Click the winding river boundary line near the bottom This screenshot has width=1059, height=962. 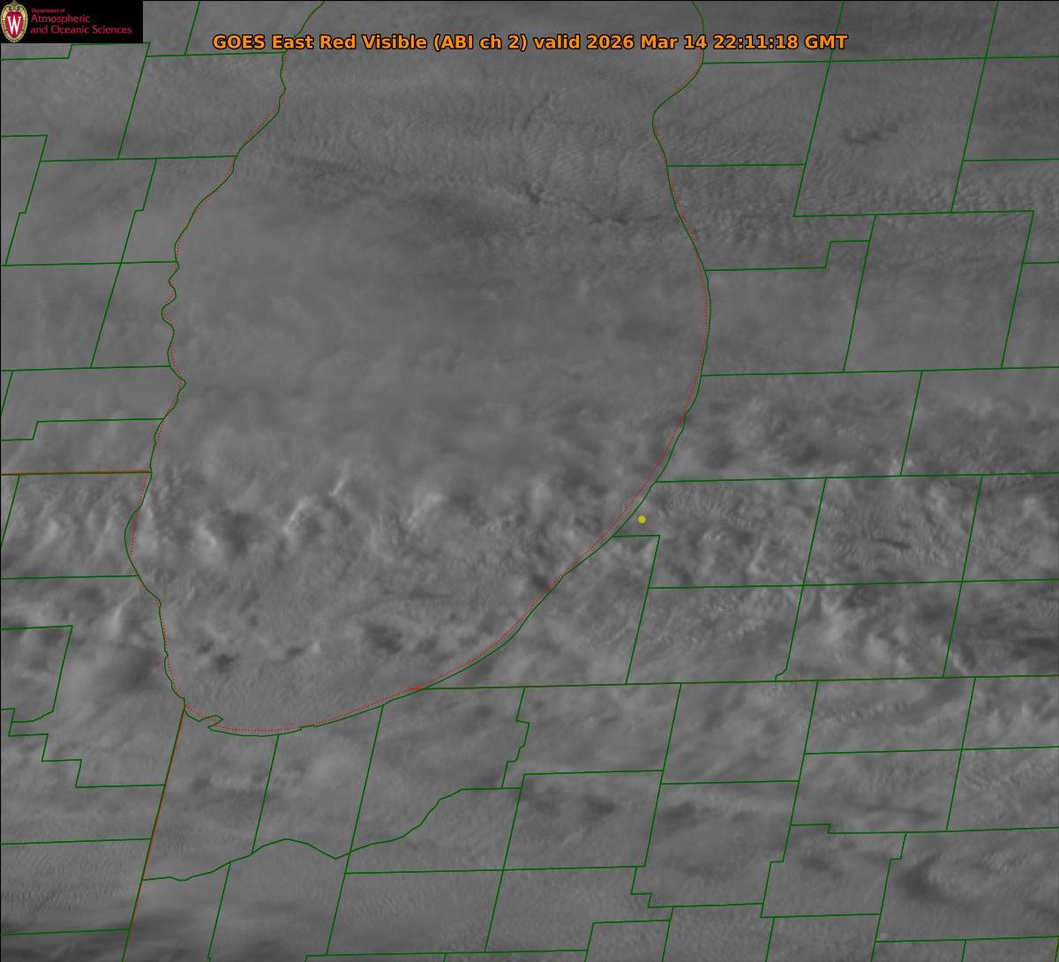pos(291,846)
